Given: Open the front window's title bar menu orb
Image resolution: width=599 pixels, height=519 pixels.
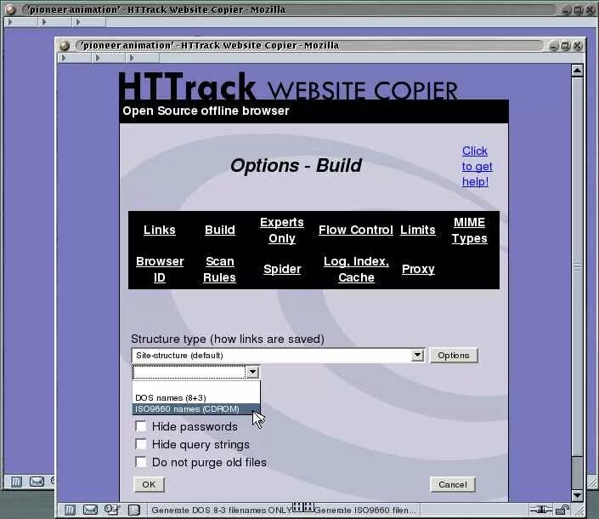Looking at the screenshot, I should click(65, 46).
